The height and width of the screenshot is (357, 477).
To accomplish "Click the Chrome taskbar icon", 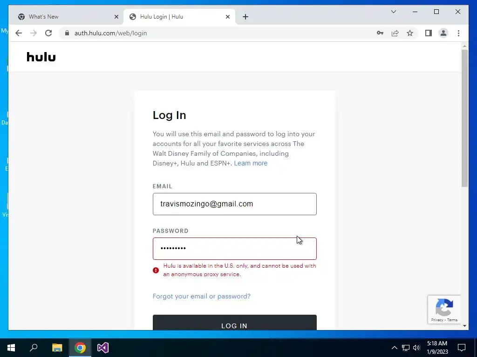I will click(80, 348).
